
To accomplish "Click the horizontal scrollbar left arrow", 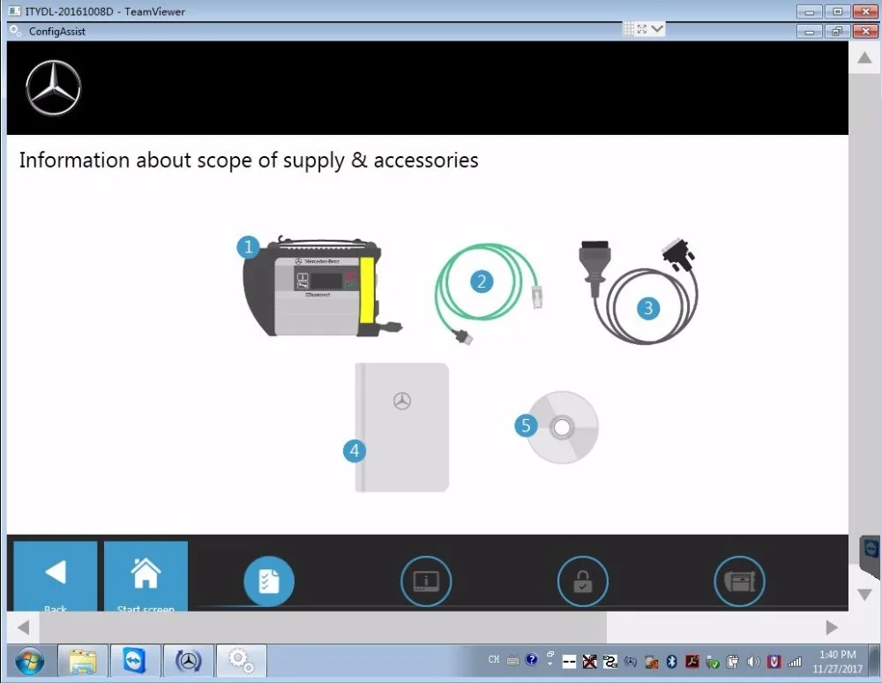I will coord(23,627).
